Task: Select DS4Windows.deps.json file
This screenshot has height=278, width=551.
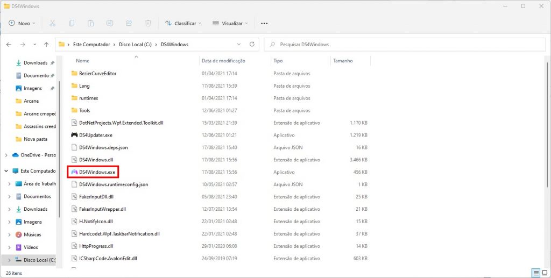Action: (103, 147)
